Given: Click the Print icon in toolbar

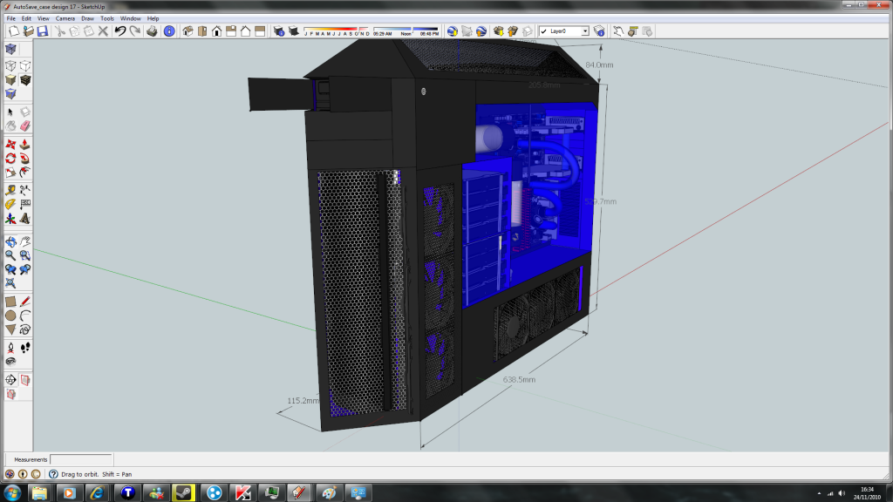Looking at the screenshot, I should [x=152, y=31].
